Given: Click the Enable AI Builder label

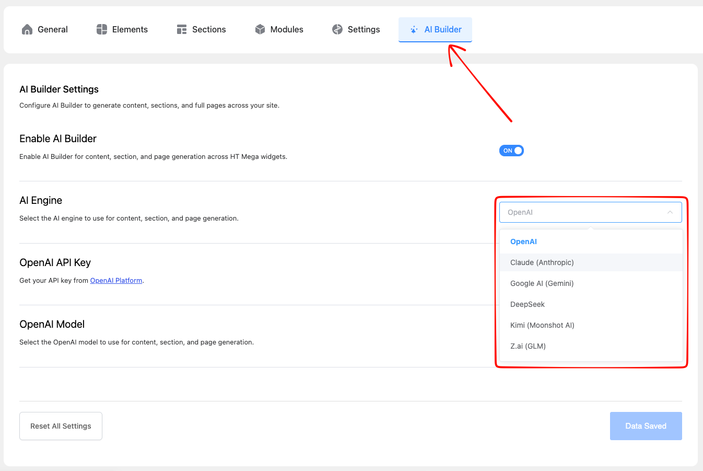Looking at the screenshot, I should pos(58,139).
